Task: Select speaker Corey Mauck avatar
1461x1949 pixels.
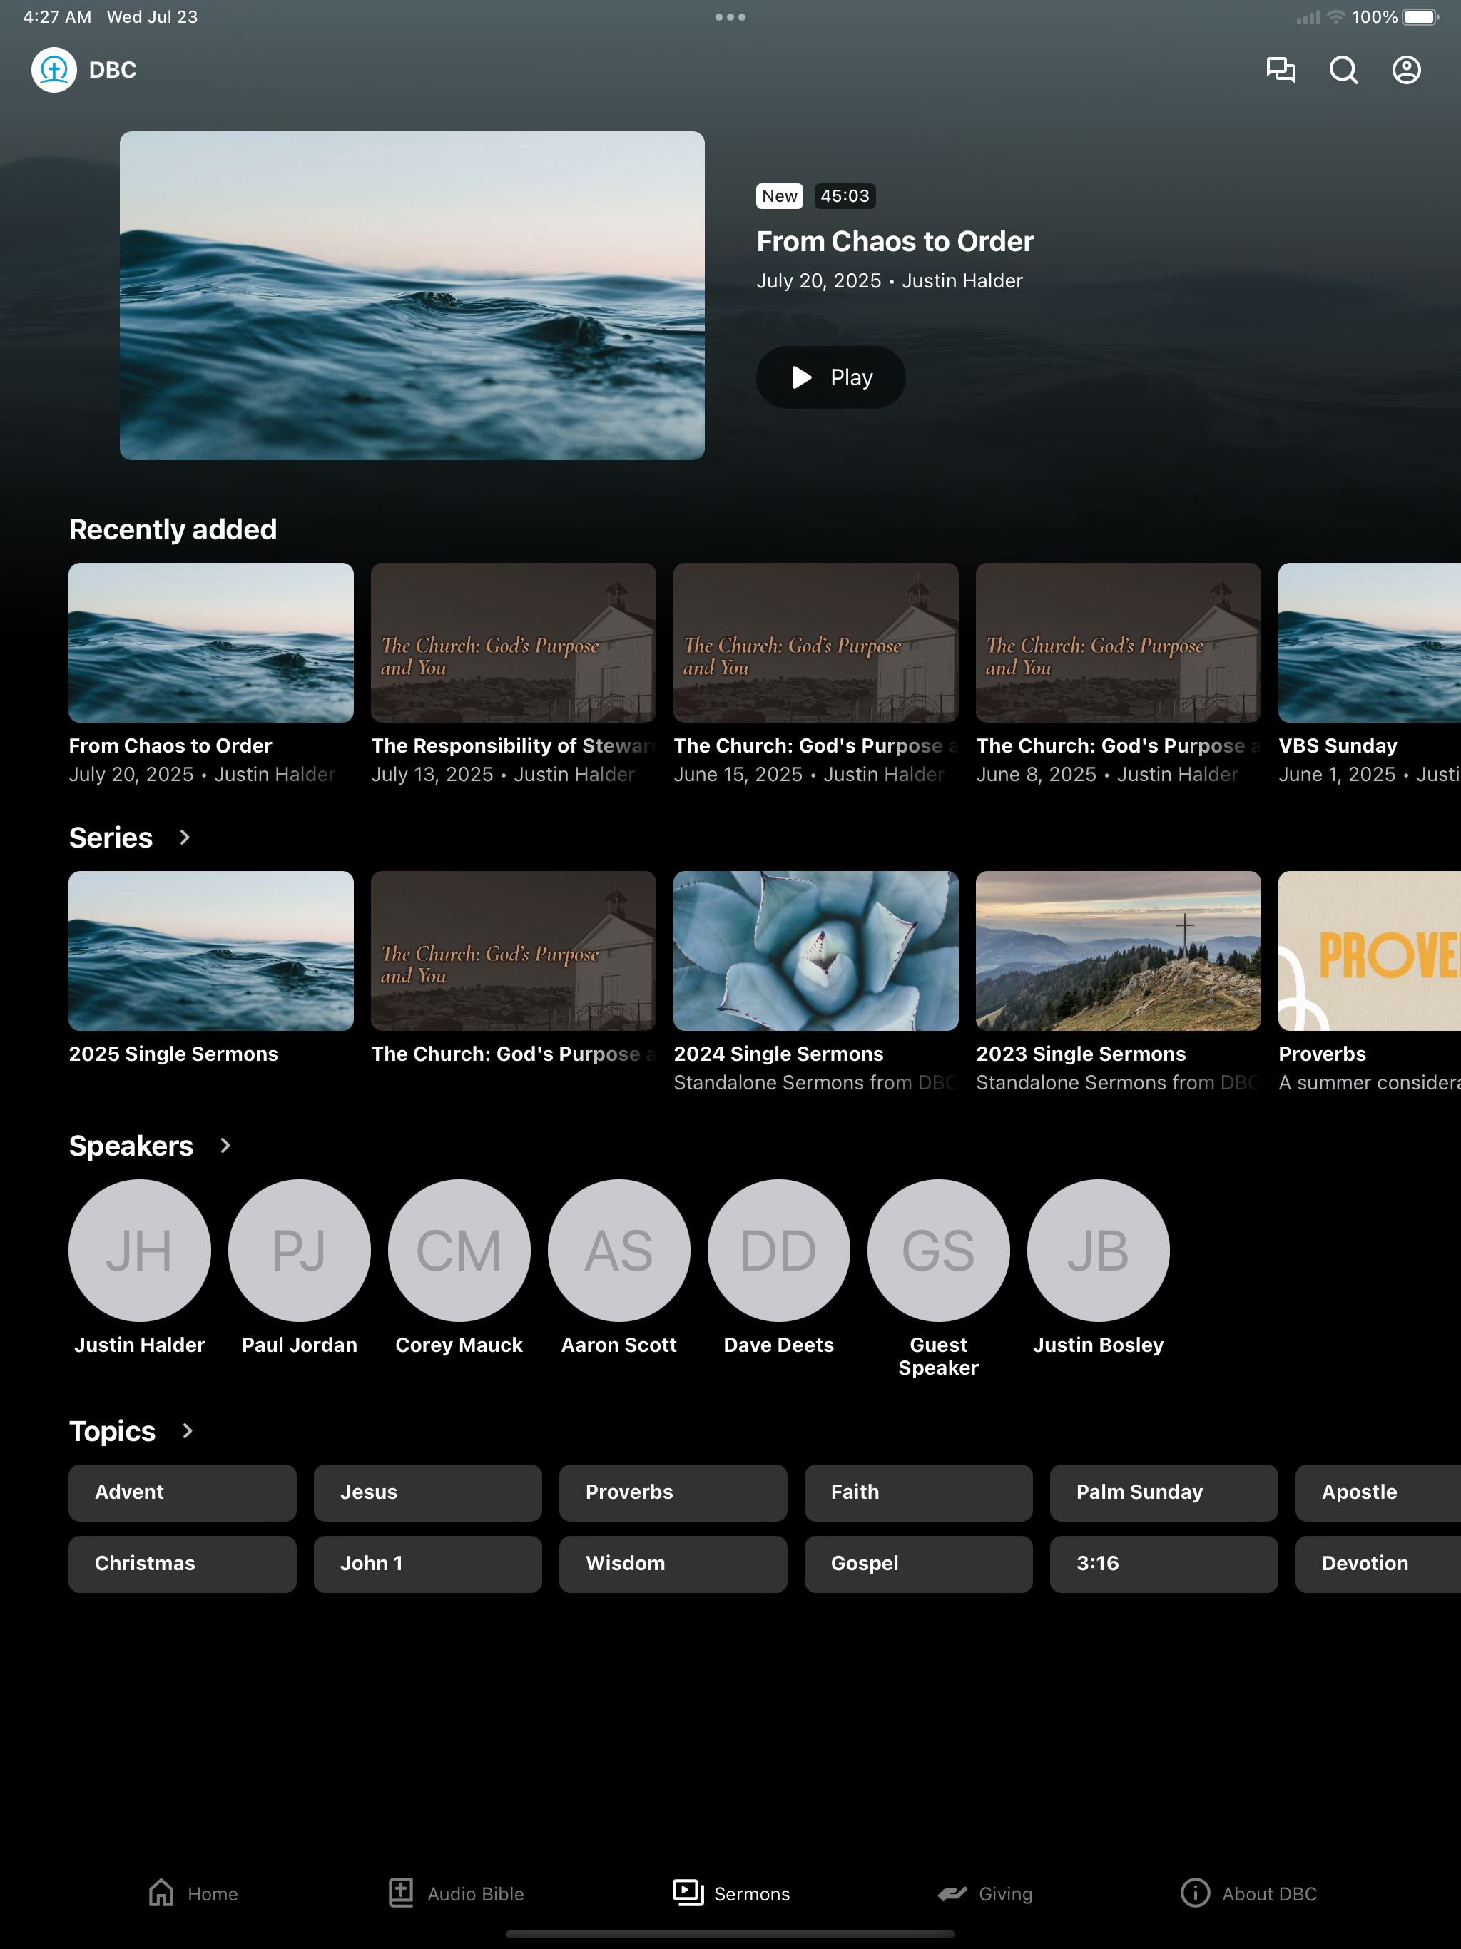Action: click(x=459, y=1251)
